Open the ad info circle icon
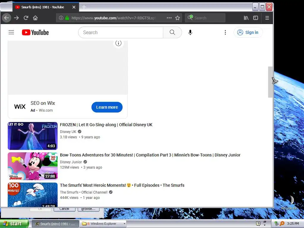This screenshot has height=228, width=304. (118, 43)
